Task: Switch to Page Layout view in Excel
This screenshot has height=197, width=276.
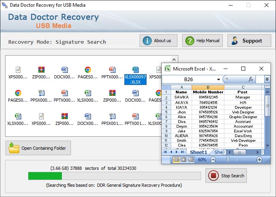Action: (x=184, y=160)
